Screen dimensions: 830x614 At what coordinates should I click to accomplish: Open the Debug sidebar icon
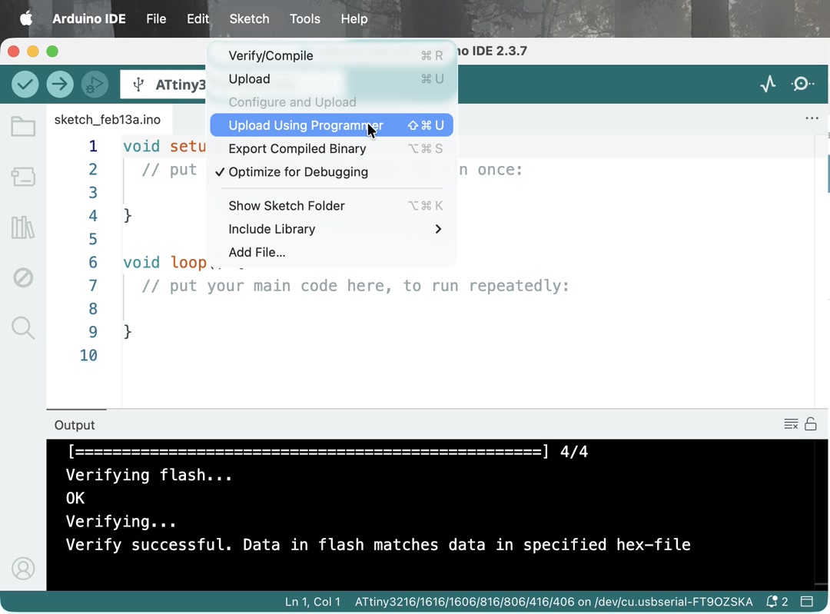pyautogui.click(x=23, y=277)
